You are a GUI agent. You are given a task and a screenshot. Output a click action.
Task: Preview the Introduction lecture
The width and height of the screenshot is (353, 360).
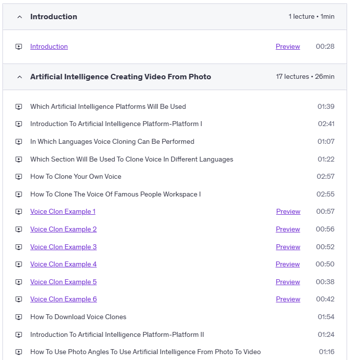(288, 47)
